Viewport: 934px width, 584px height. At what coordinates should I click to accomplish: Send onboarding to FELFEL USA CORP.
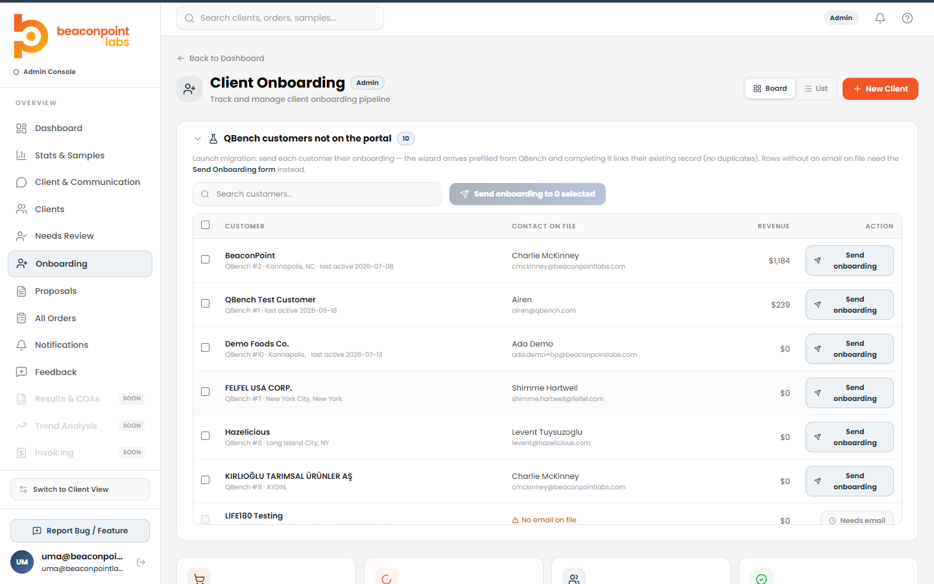[850, 393]
